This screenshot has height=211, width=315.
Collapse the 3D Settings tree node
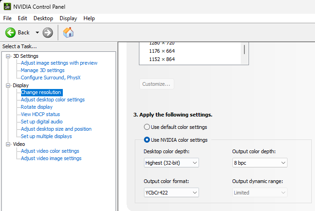tap(8, 56)
